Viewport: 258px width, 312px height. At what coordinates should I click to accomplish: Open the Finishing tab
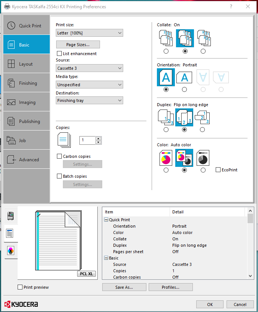pyautogui.click(x=27, y=83)
